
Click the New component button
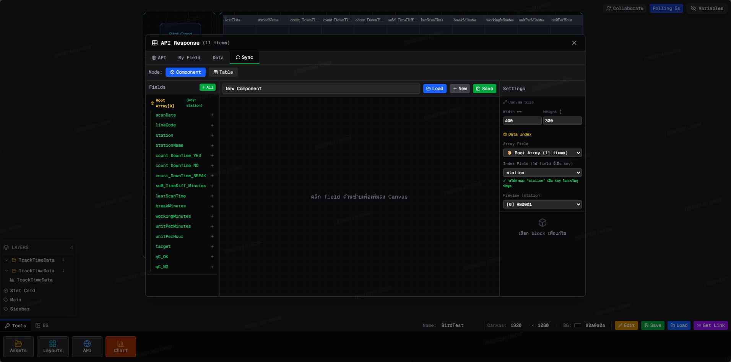[x=460, y=89]
